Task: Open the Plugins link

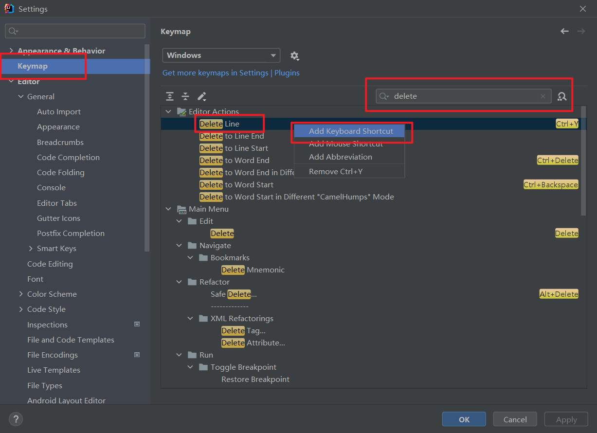Action: (x=287, y=73)
